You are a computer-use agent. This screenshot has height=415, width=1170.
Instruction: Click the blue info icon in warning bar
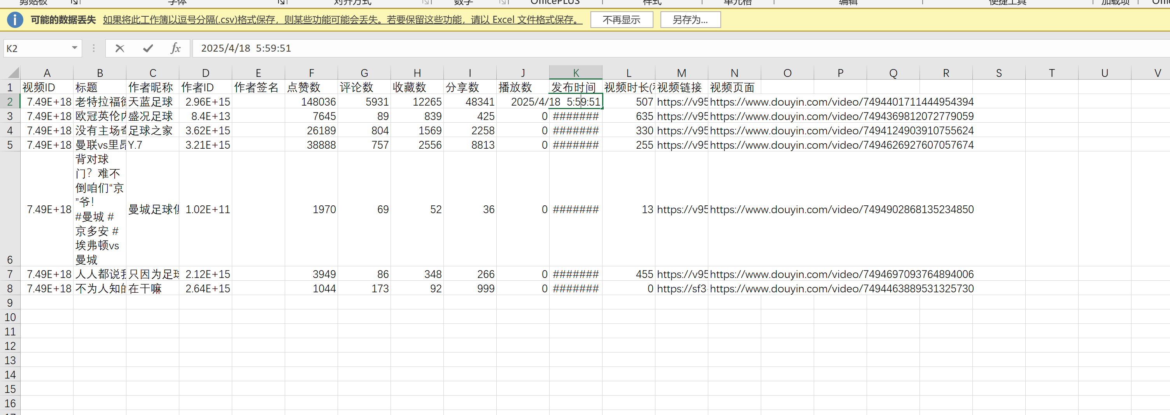15,20
